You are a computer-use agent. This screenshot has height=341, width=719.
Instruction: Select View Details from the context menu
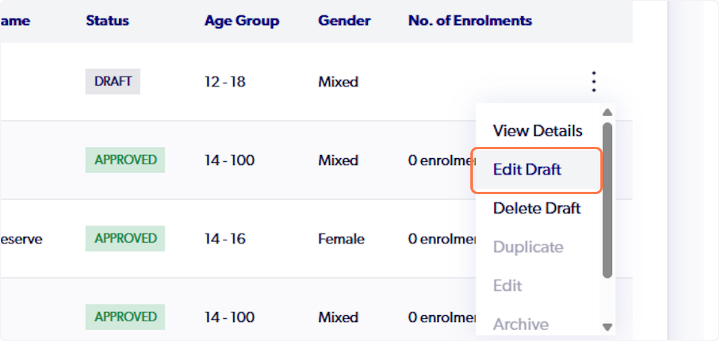pos(537,131)
